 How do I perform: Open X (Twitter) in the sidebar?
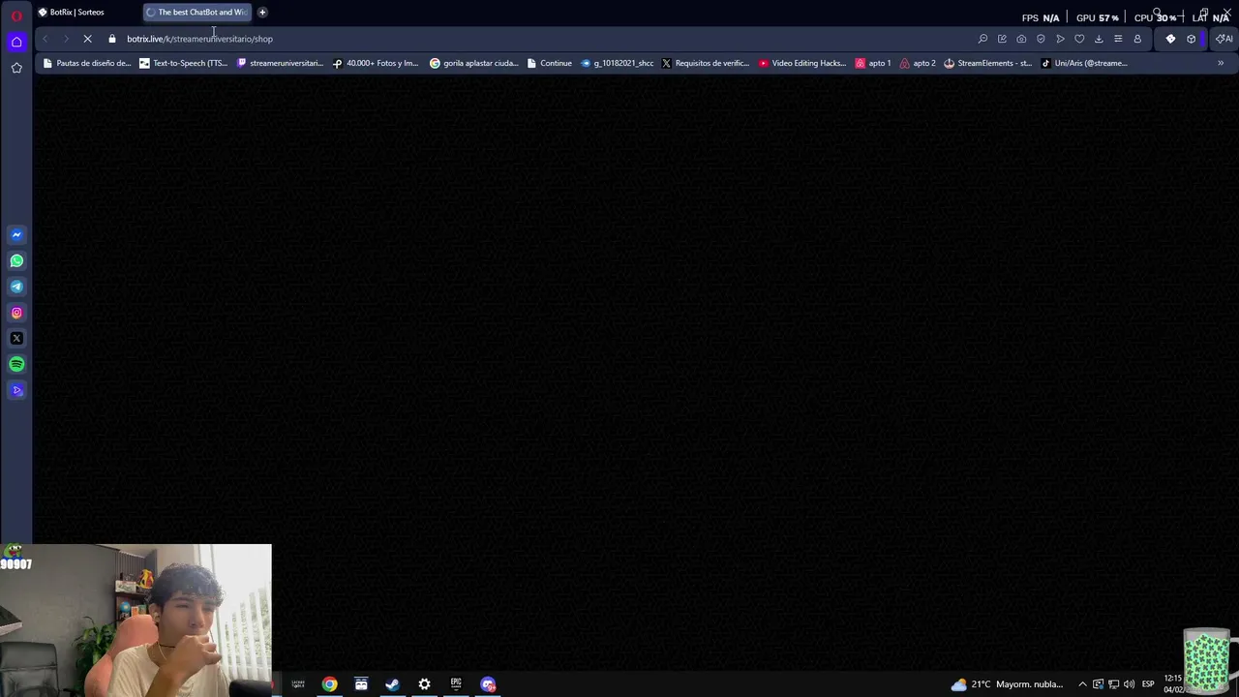point(16,339)
